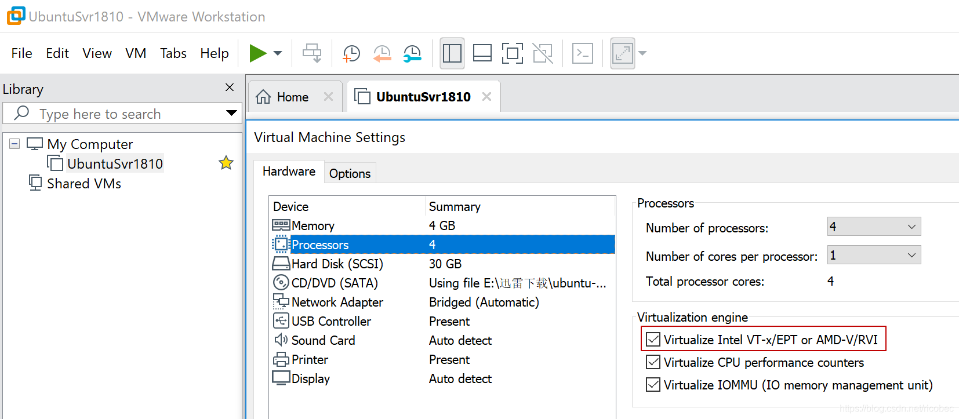Toggle favorite star for UbuntuSvr1810
Screen dimensions: 959x419
point(226,163)
